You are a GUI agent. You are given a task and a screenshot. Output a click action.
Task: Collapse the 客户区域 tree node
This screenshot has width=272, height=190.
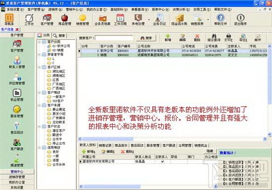(40, 67)
